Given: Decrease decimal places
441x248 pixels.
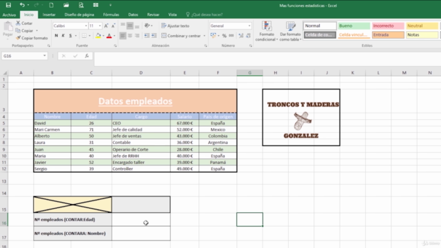Looking at the screenshot, I should click(x=248, y=36).
